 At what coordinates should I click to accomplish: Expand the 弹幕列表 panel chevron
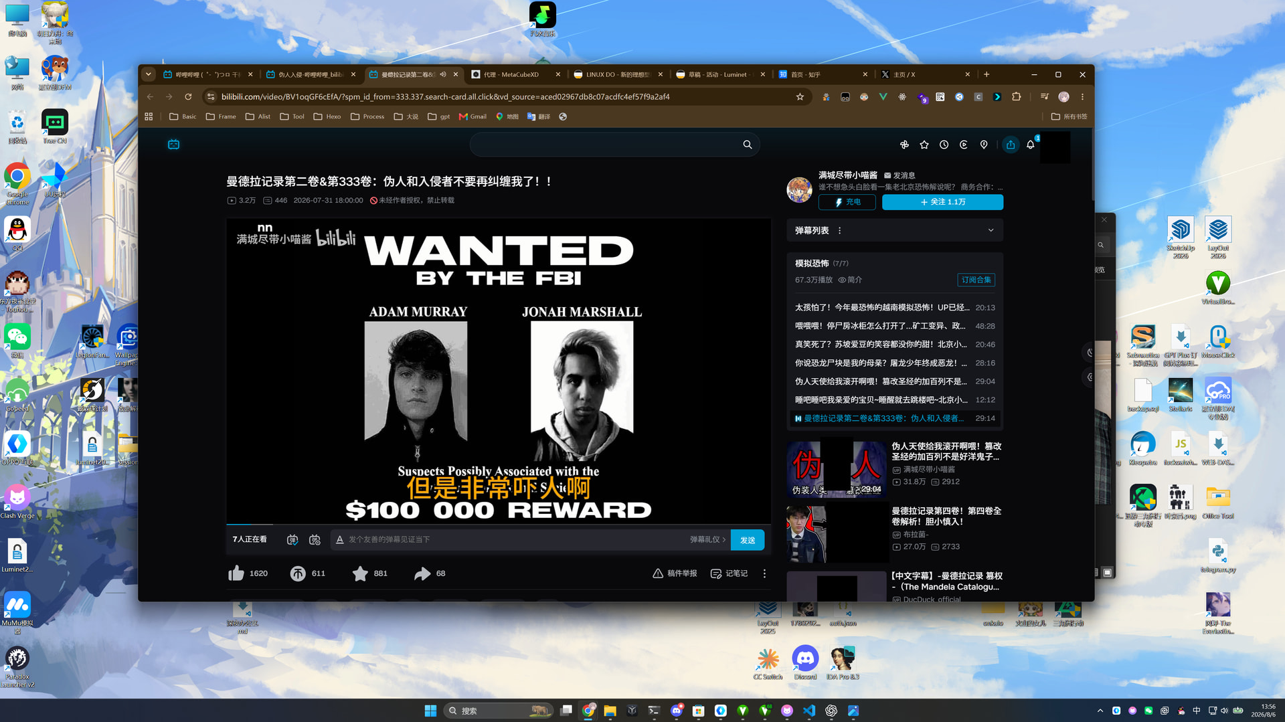(991, 230)
